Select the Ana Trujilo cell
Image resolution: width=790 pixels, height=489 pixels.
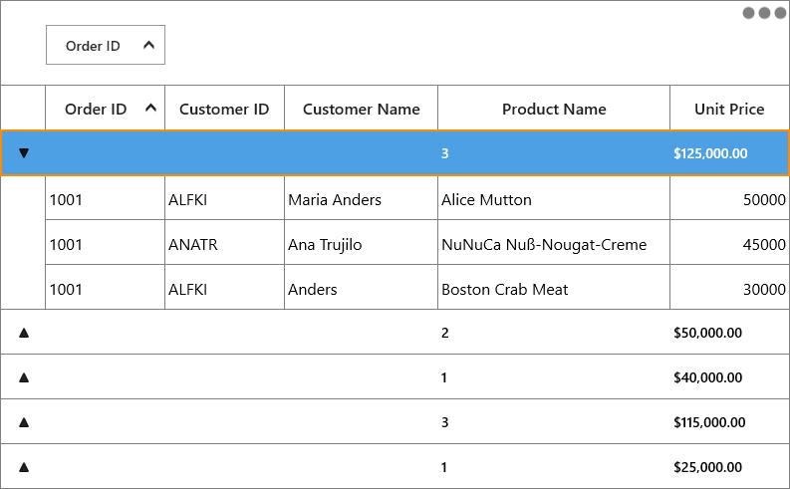[x=362, y=242]
